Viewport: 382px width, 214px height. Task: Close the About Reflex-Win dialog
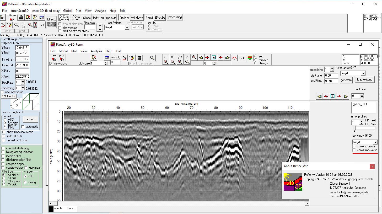point(372,166)
